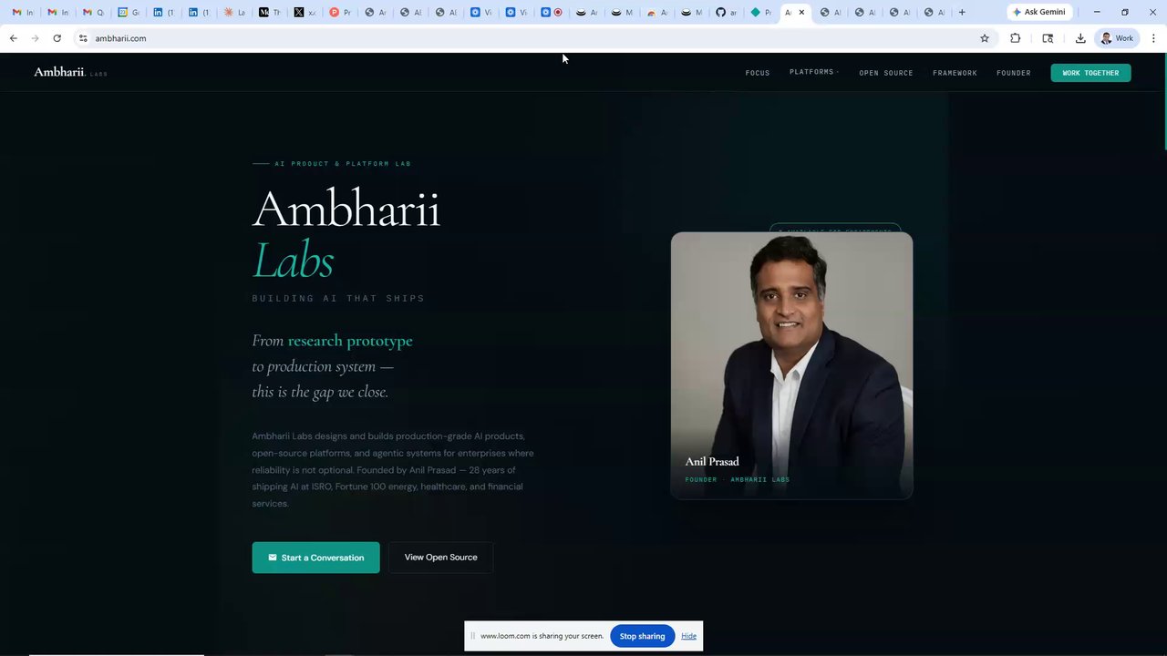Screen dimensions: 1167x656
Task: Open the Downloads icon in toolbar
Action: click(1080, 38)
